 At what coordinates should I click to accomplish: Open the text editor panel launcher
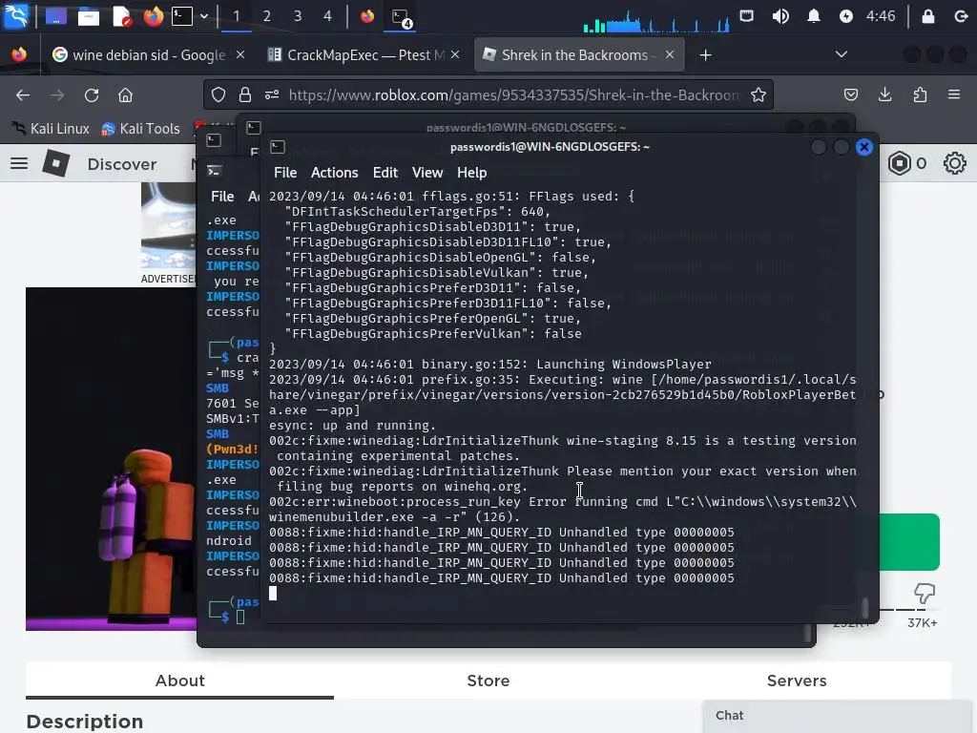tap(121, 16)
